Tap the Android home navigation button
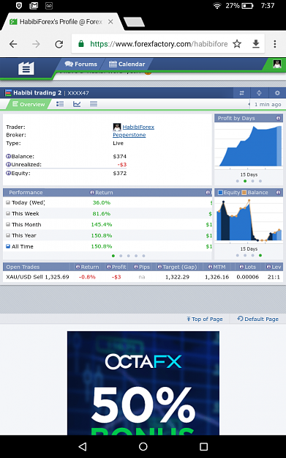The image size is (286, 458). tap(143, 446)
